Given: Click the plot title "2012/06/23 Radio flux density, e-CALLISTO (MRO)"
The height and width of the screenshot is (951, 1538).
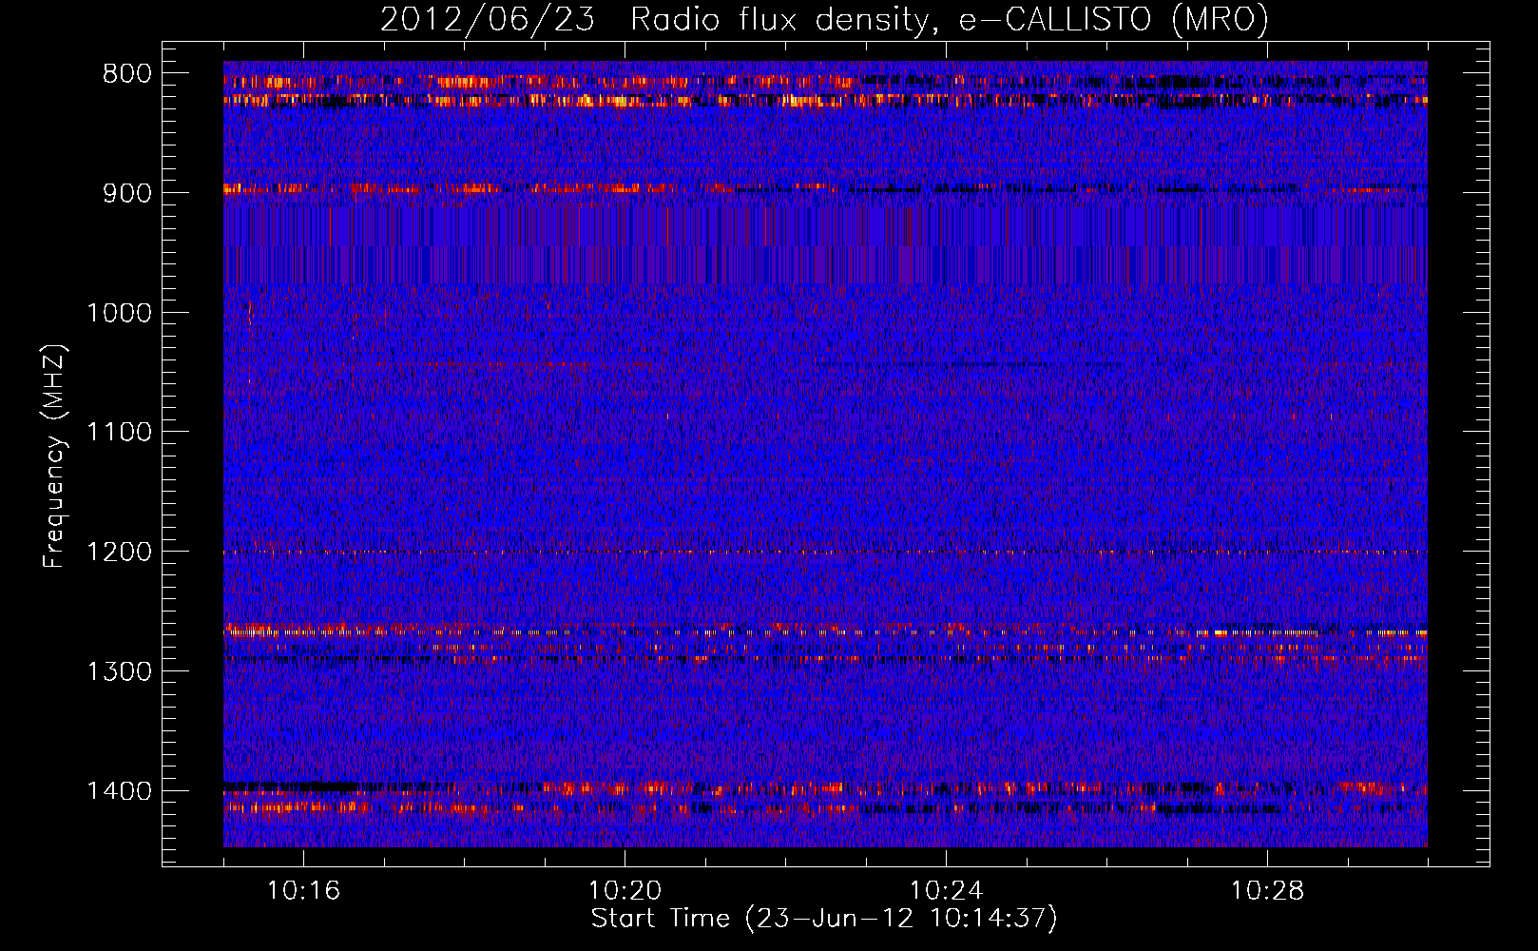Looking at the screenshot, I should 824,20.
